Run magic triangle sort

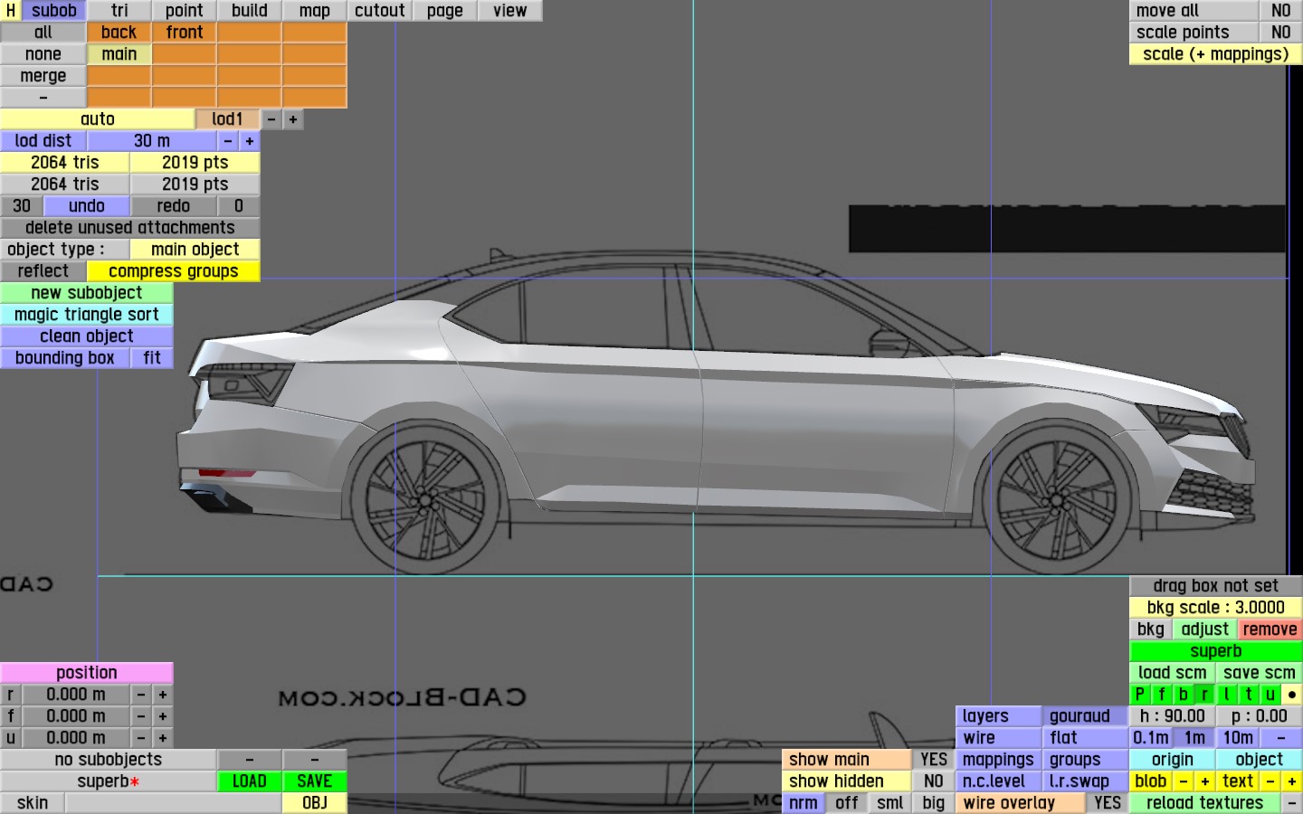tap(87, 315)
